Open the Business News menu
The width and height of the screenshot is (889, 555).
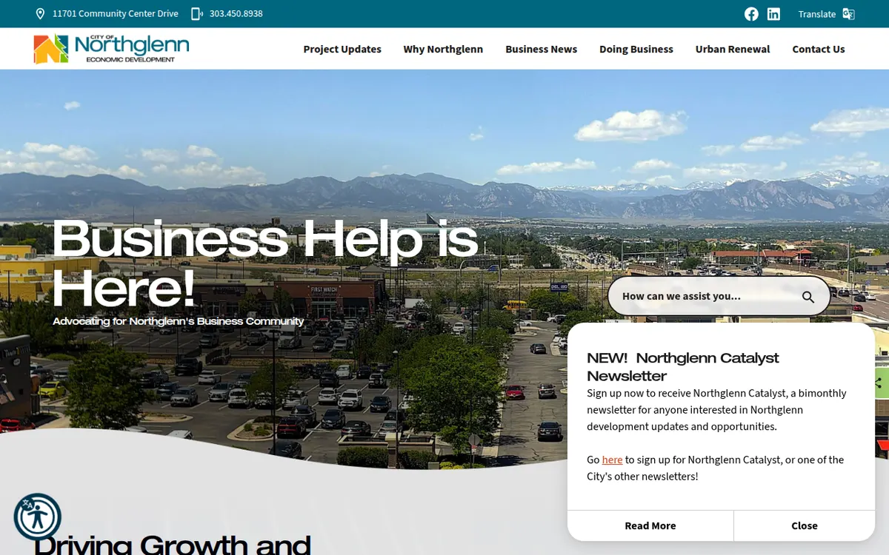click(x=541, y=49)
